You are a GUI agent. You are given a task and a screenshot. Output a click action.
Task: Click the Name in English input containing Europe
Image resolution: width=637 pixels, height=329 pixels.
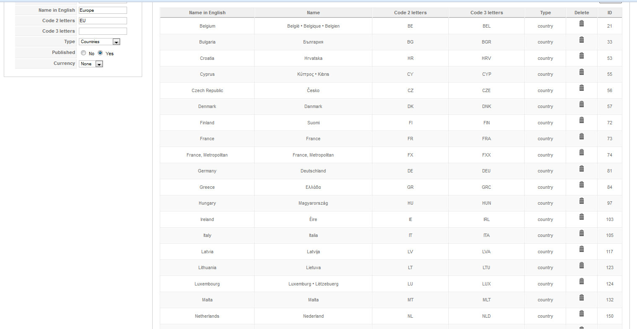click(x=103, y=10)
